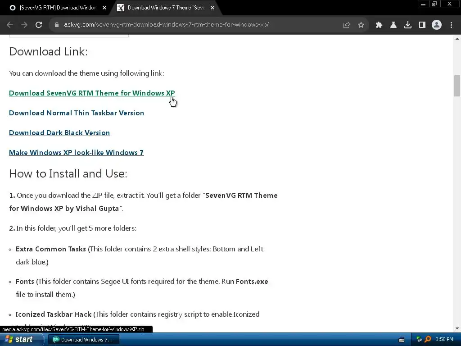This screenshot has width=461, height=346.
Task: Open Chrome three-dot menu
Action: (x=451, y=25)
